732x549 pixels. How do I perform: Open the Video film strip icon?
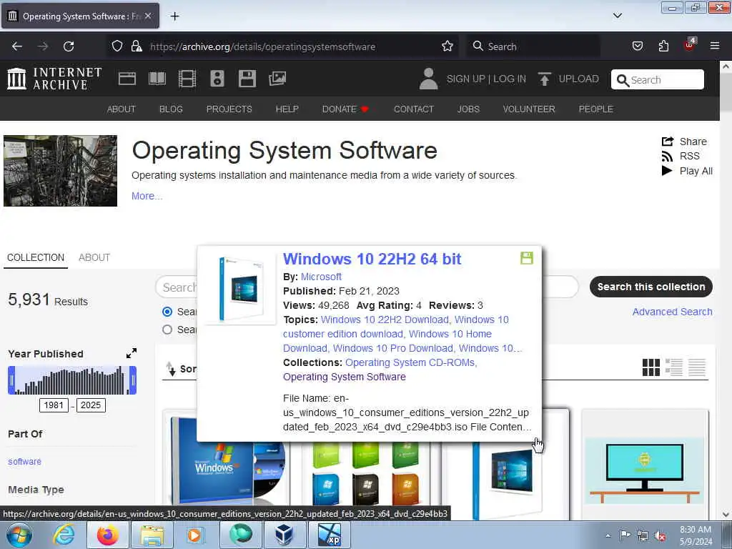pyautogui.click(x=187, y=79)
